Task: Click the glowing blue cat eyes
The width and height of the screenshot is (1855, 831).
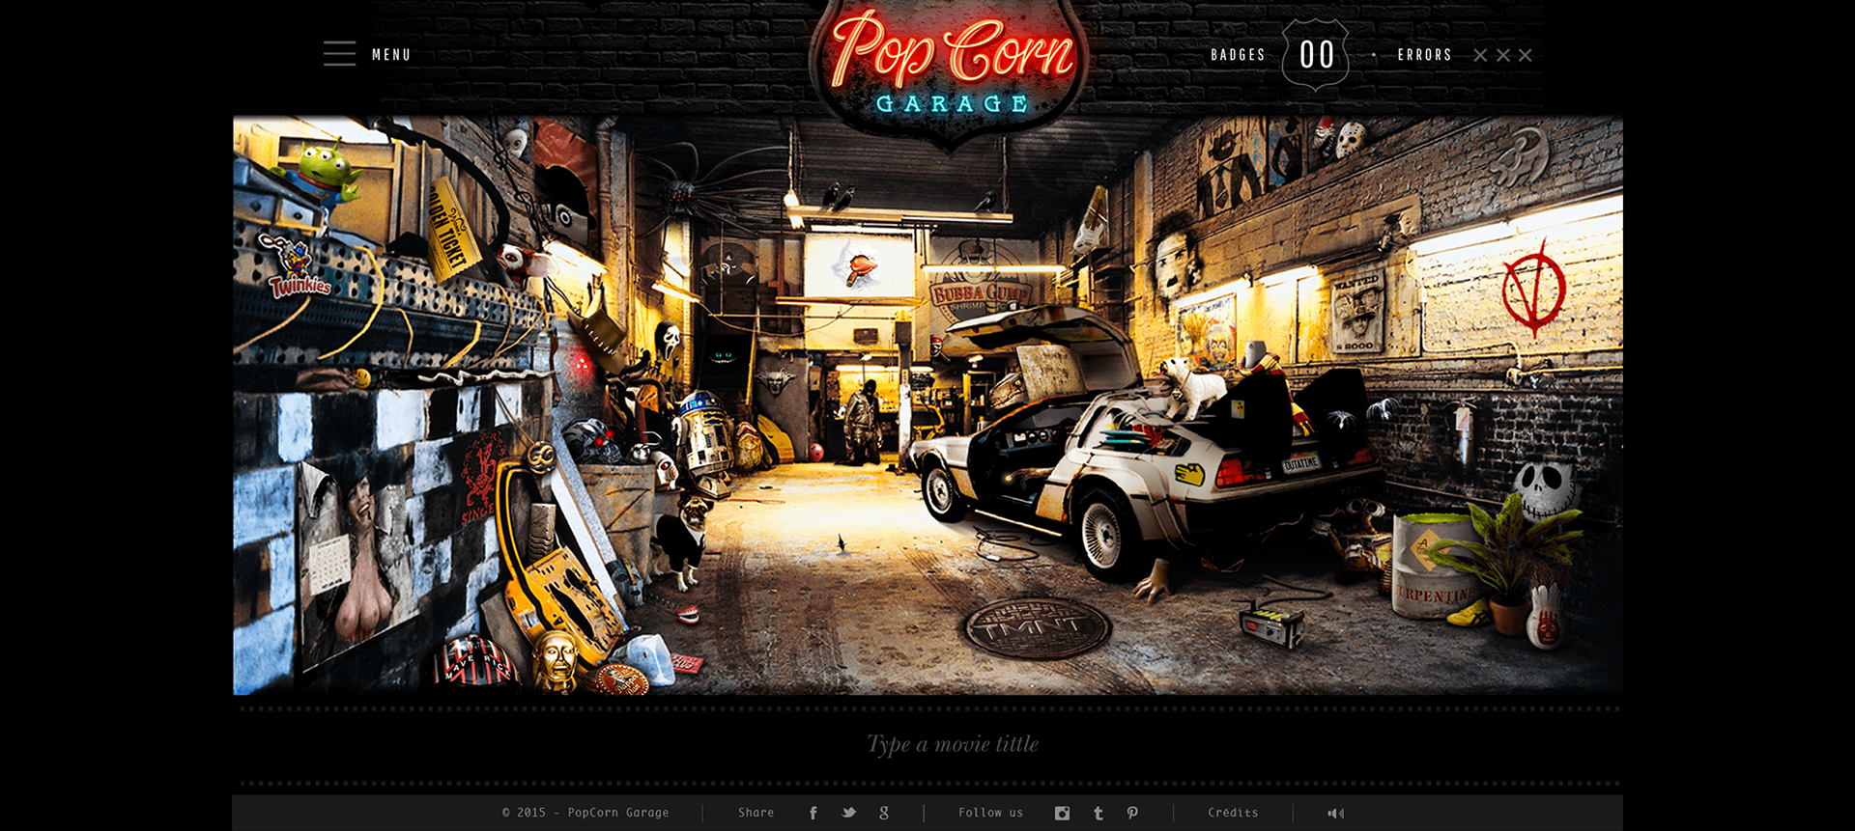Action: [x=724, y=356]
